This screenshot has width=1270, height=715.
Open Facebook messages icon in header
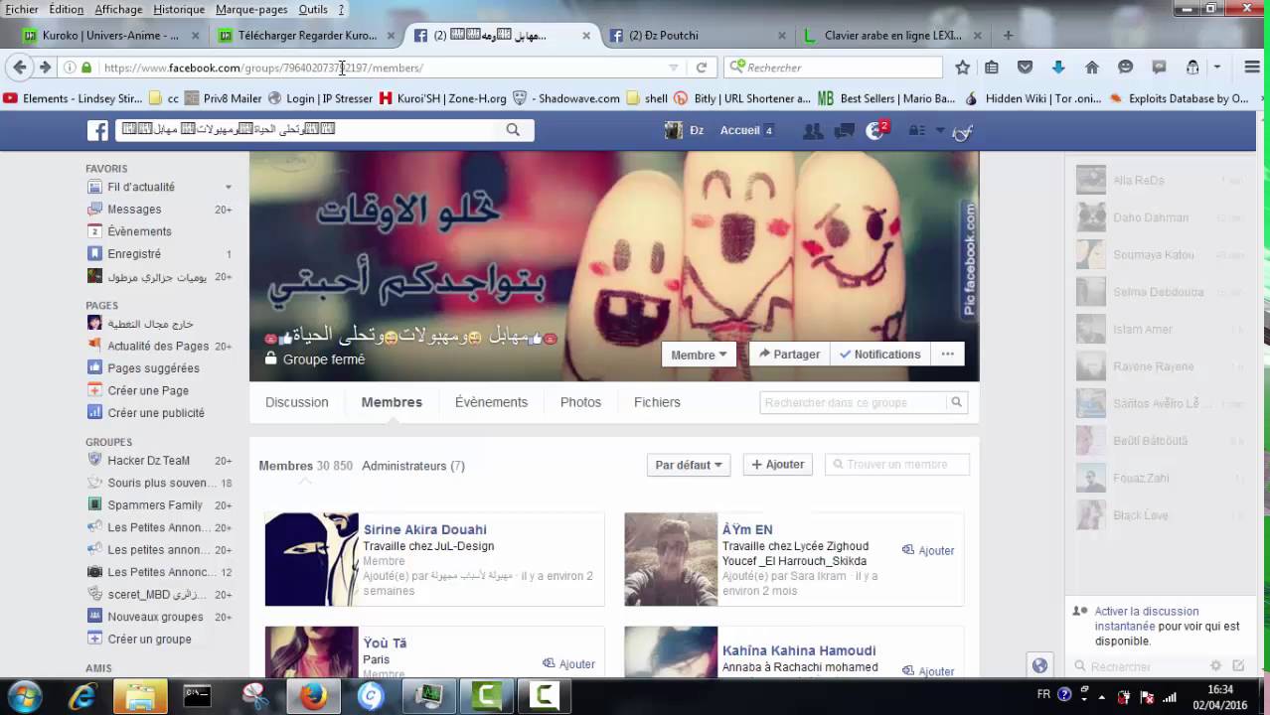click(845, 130)
